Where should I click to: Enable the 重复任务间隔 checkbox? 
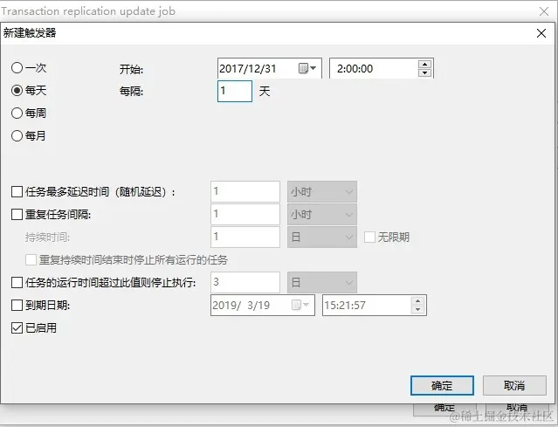[x=17, y=215]
